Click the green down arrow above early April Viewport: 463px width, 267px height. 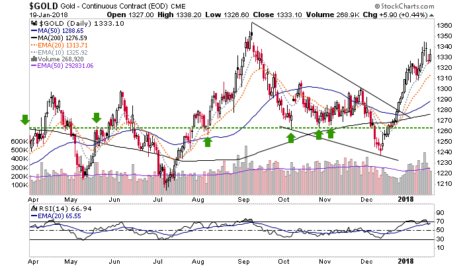pos(25,119)
